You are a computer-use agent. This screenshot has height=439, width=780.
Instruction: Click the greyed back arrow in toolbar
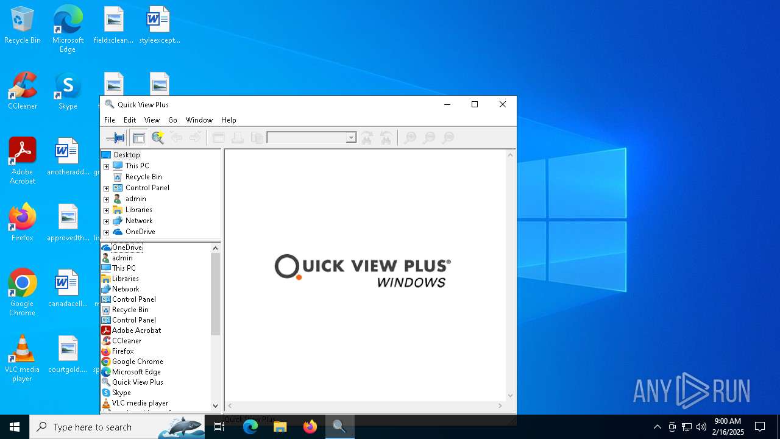(177, 138)
